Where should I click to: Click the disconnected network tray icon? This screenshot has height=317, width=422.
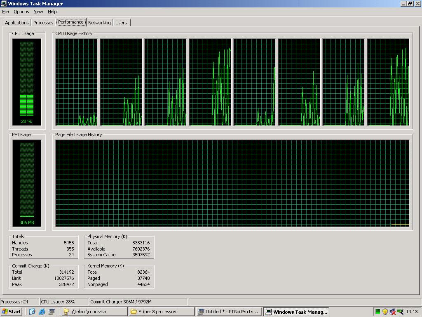tap(393, 312)
